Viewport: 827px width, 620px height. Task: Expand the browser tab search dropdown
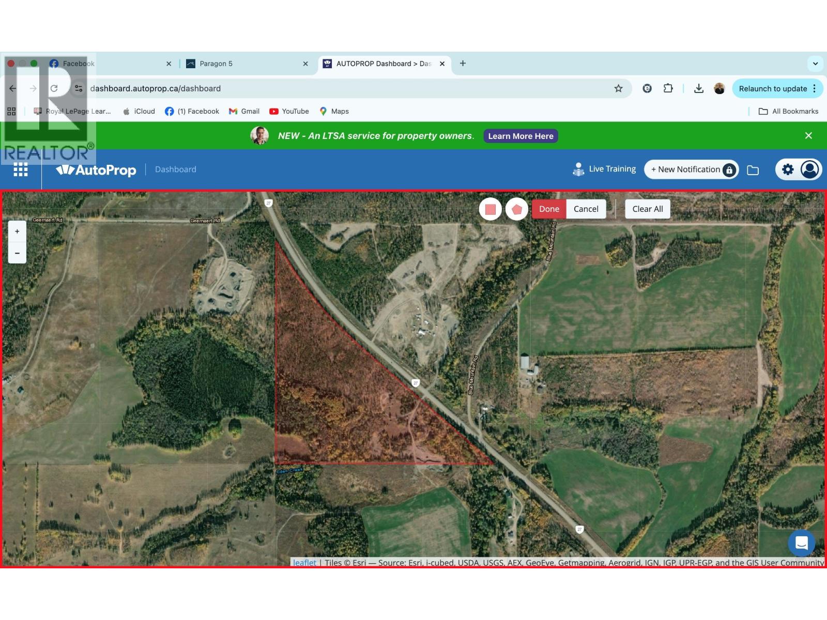point(815,64)
